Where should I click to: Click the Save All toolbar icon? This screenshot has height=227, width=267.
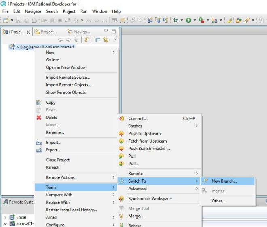[x=26, y=21]
